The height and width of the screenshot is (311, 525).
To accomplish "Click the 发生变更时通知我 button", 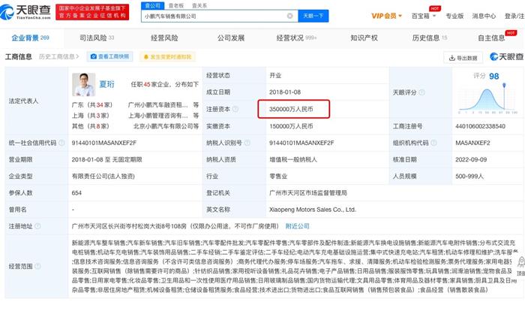I will [168, 56].
